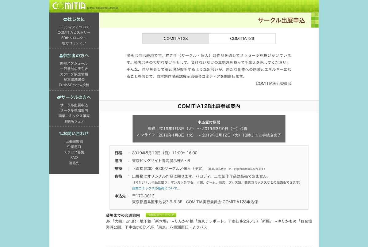Open FAQ sidebar link
Screen dimensions: 368x247
pyautogui.click(x=74, y=158)
